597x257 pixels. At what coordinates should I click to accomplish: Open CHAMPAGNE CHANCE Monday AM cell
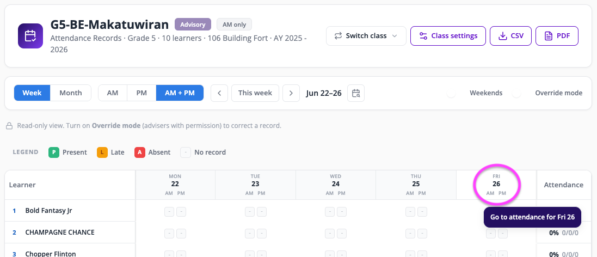[x=169, y=234]
